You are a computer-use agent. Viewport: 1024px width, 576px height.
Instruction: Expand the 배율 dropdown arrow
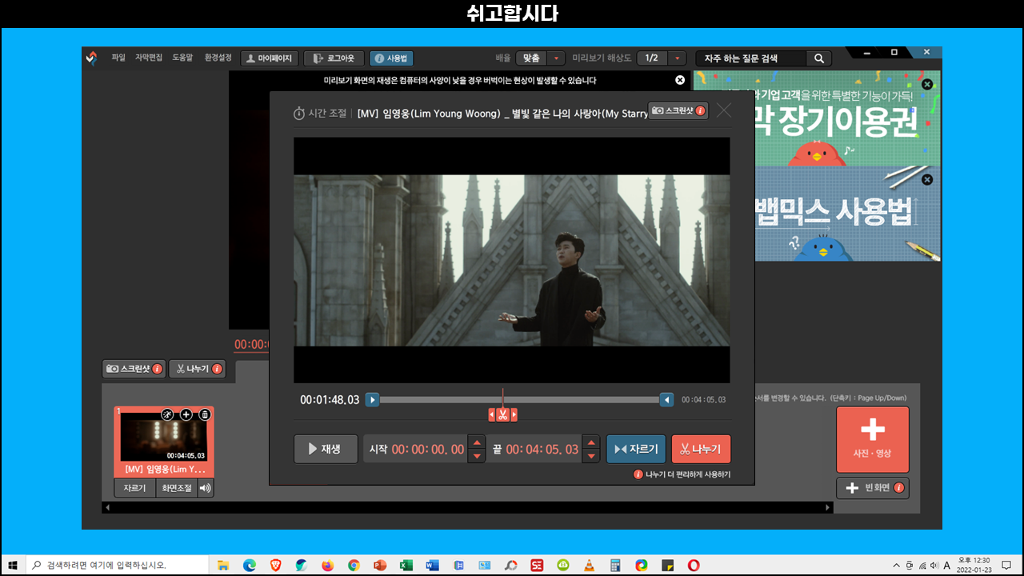point(557,58)
